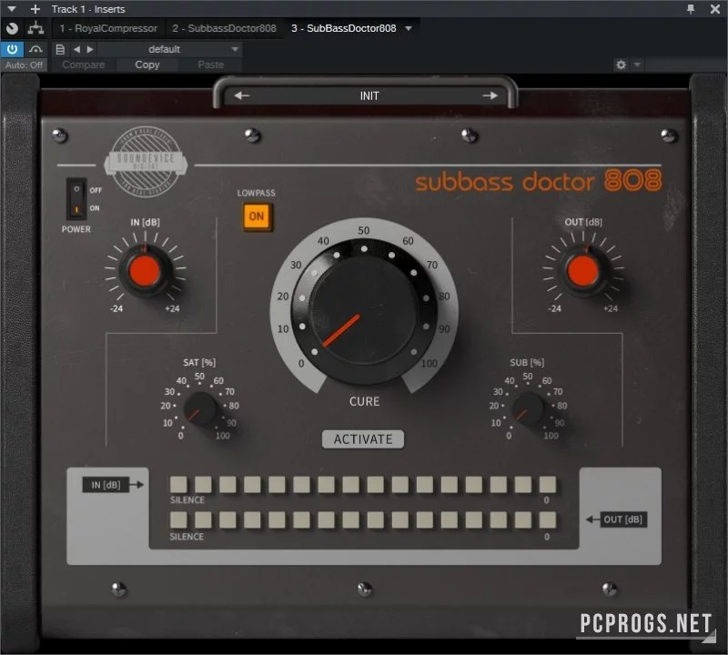
Task: Load the next host preset
Action: pos(90,49)
